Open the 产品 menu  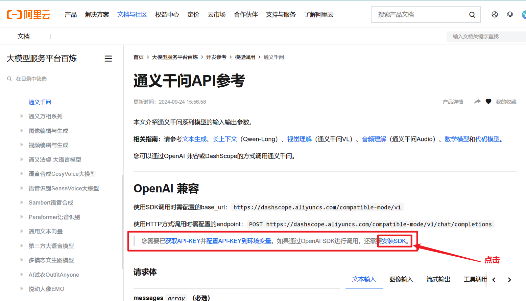point(71,15)
